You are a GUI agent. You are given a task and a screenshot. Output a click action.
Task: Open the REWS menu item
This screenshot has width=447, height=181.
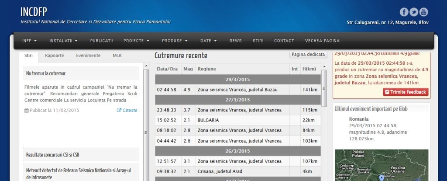(x=235, y=41)
